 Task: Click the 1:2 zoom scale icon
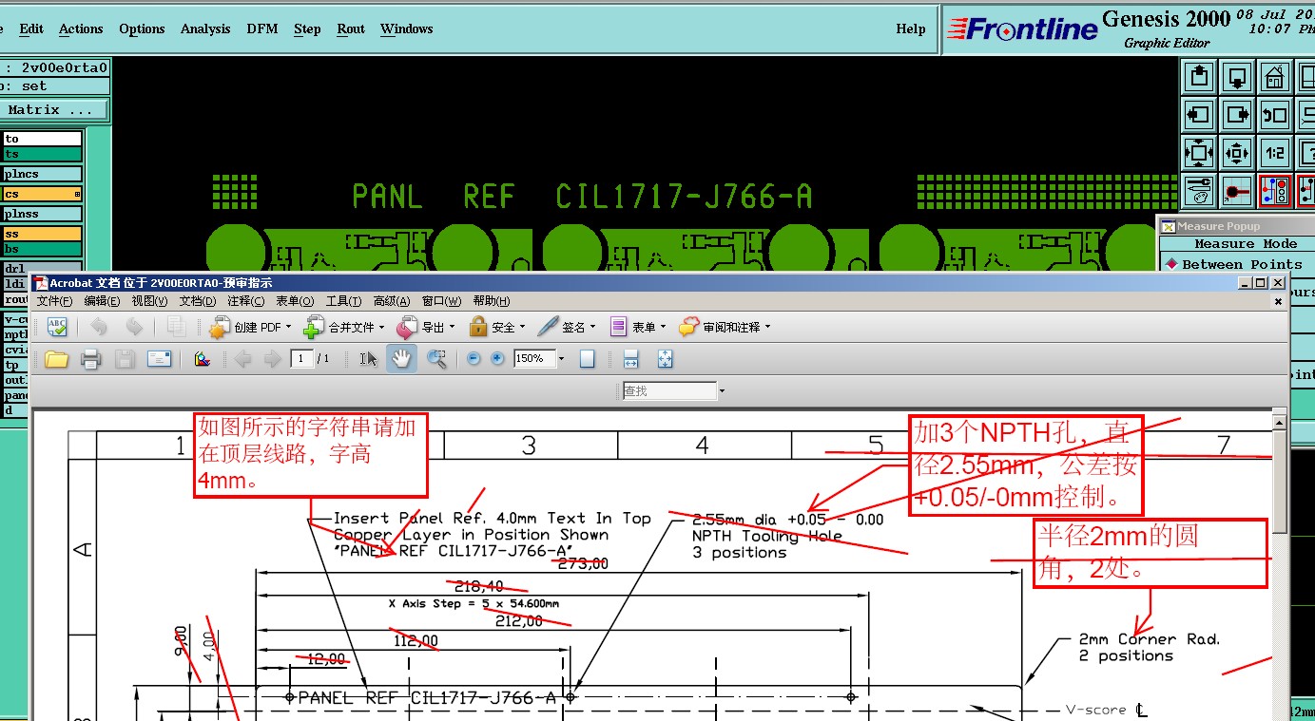coord(1275,153)
